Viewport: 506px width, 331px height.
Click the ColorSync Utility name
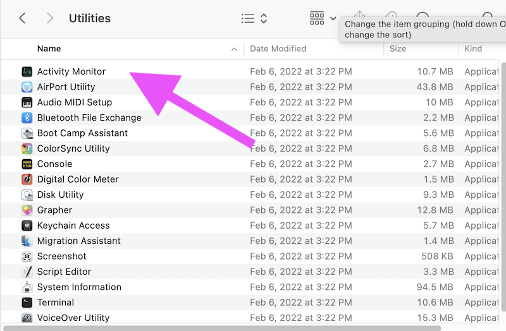point(73,148)
